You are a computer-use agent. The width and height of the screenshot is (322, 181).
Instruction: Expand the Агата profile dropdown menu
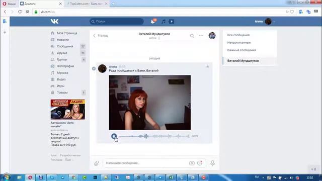(265, 21)
